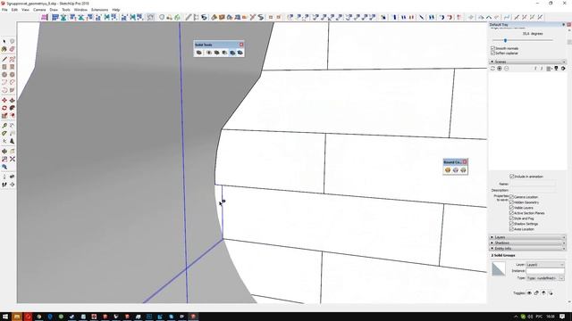Click Intersect in Solid Tools

(x=209, y=53)
